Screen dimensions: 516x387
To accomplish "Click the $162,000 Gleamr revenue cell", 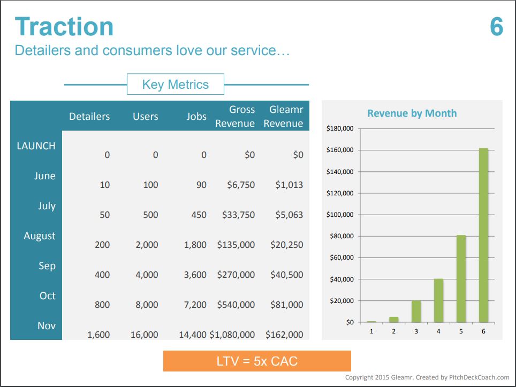I will pos(284,335).
